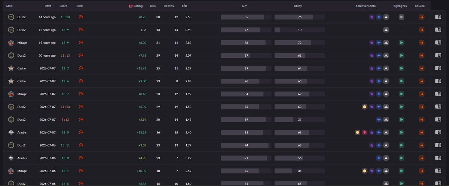This screenshot has width=449, height=186.
Task: Click the "14 hours ago" date cell
Action: pyautogui.click(x=47, y=17)
